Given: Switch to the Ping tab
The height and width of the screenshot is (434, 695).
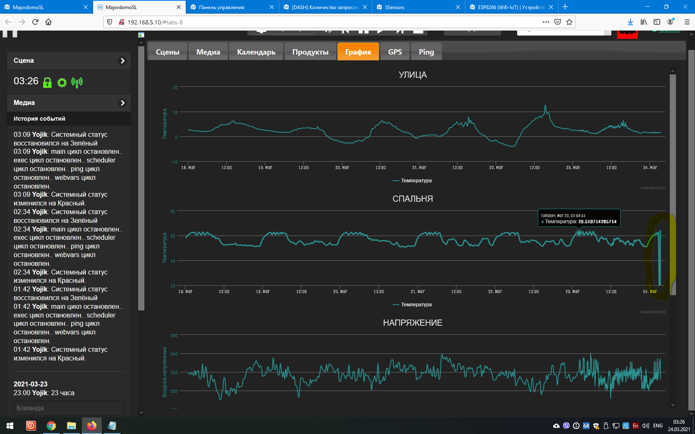Looking at the screenshot, I should 426,52.
